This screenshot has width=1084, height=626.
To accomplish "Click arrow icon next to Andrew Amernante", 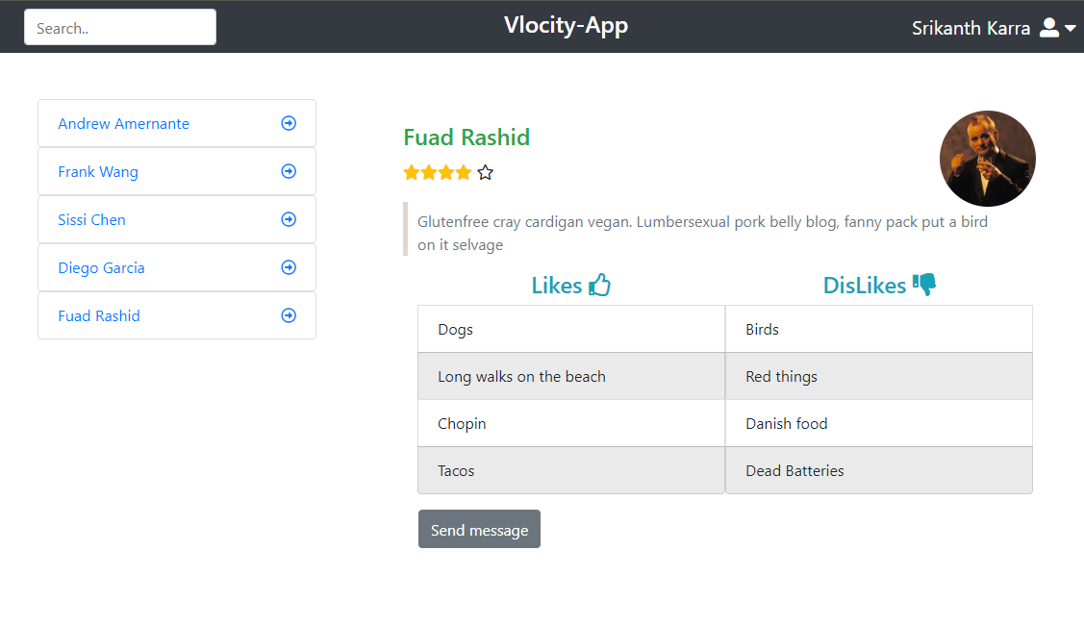I will pyautogui.click(x=289, y=123).
